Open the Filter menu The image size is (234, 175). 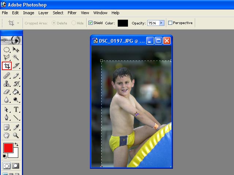pos(72,13)
